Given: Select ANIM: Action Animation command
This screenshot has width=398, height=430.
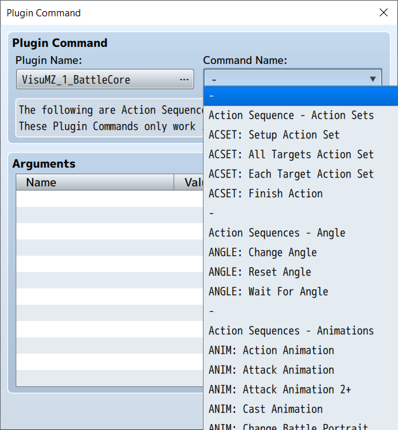Looking at the screenshot, I should [271, 350].
